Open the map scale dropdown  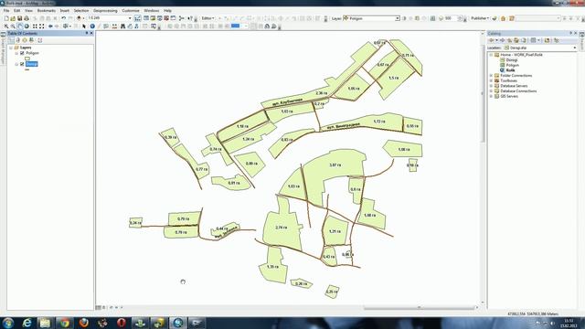point(130,18)
